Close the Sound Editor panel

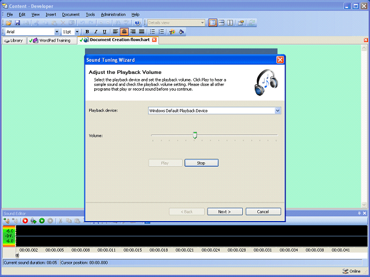365,213
